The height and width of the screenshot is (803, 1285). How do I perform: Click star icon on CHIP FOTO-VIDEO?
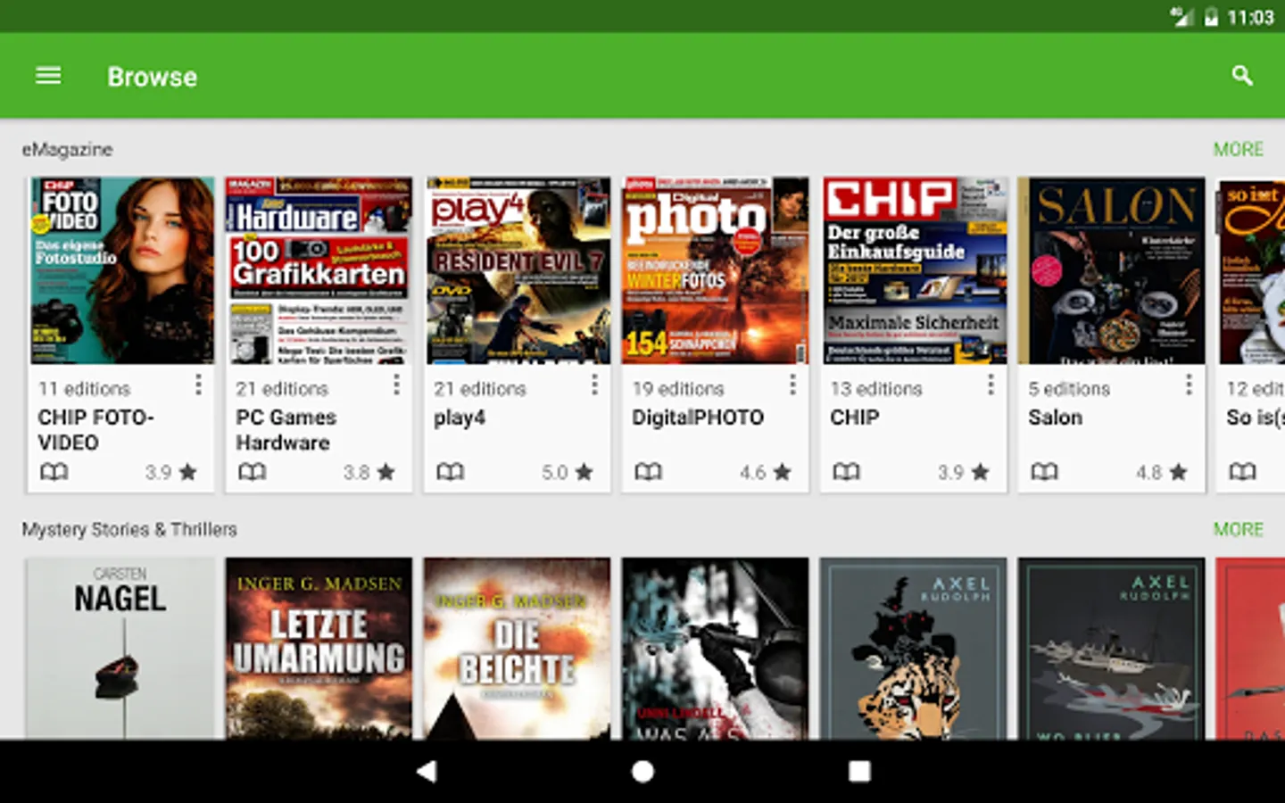pyautogui.click(x=187, y=472)
